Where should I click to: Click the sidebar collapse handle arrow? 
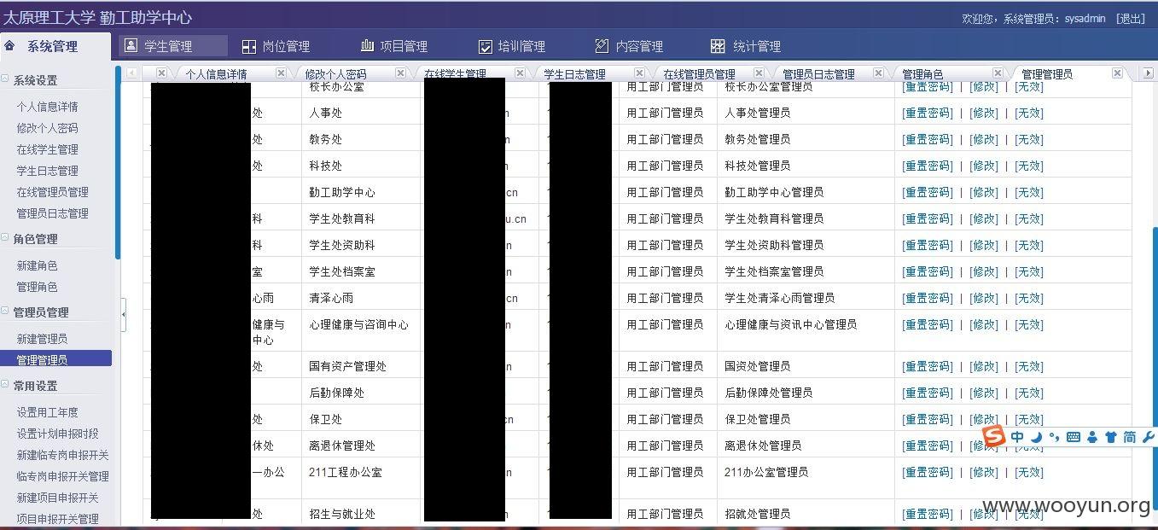(123, 314)
